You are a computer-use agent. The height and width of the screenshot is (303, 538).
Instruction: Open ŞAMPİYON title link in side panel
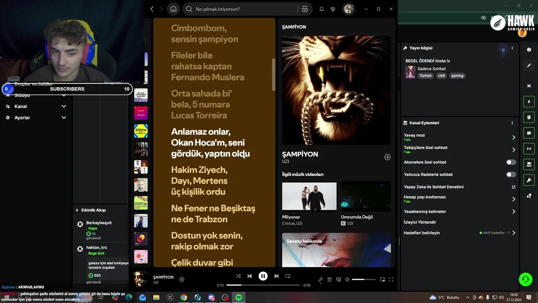tap(300, 154)
